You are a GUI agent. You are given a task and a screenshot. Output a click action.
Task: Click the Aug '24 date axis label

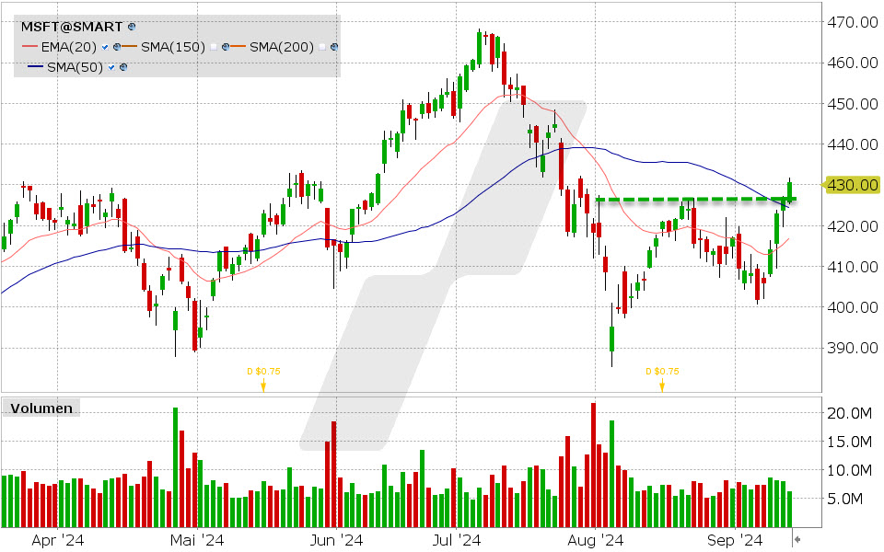click(x=596, y=540)
